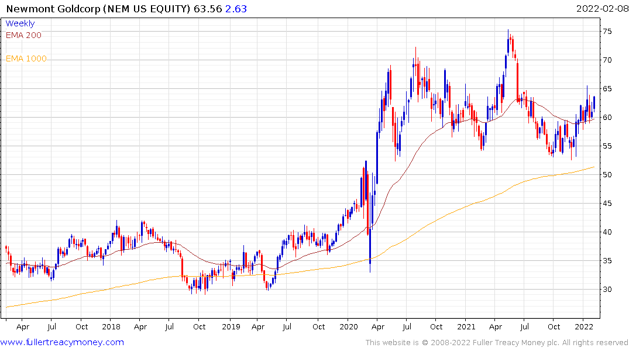Click the price change value 2.63

236,9
